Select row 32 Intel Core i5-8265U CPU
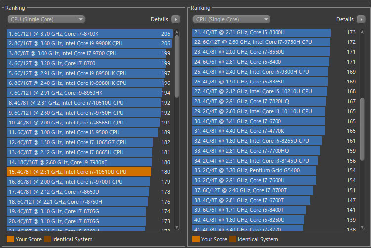This screenshot has height=248, width=371. (x=275, y=141)
